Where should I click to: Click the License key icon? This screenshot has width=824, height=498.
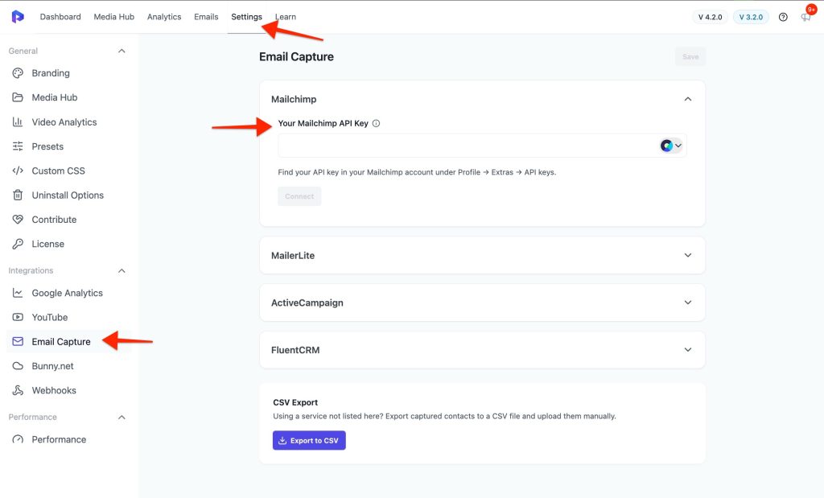pyautogui.click(x=18, y=244)
